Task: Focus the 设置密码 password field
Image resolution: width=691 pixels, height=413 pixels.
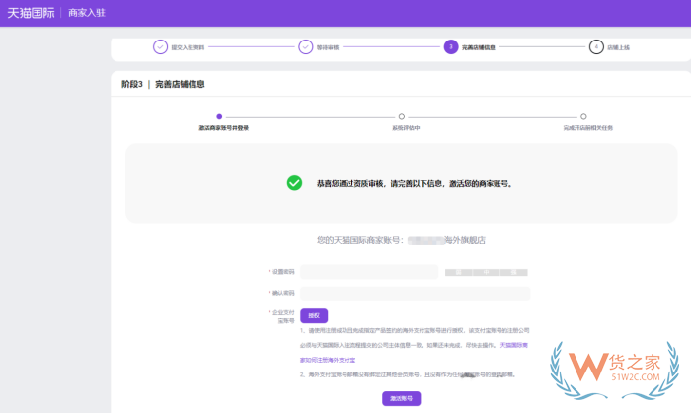Action: click(x=369, y=272)
